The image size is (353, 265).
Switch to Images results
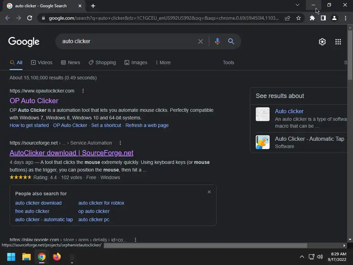point(136,63)
